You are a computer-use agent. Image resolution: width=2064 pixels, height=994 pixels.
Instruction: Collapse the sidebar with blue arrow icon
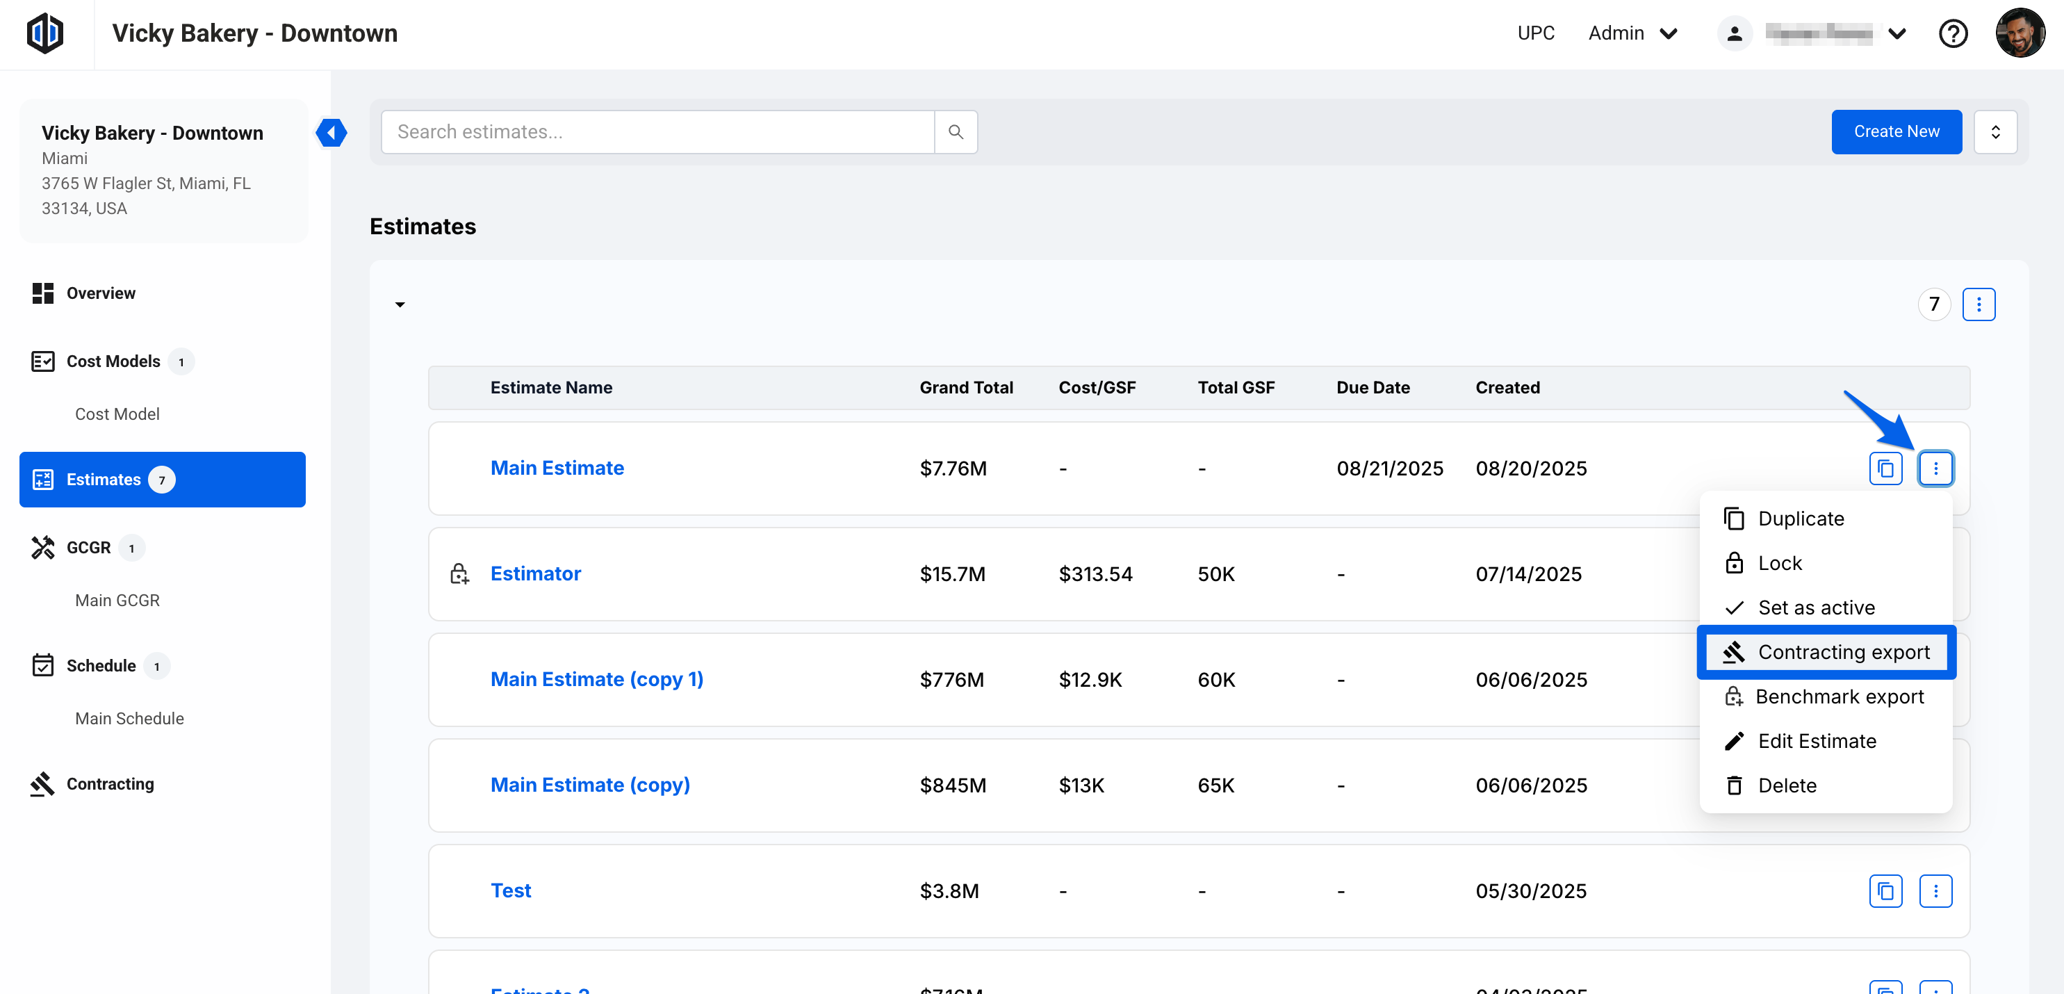[x=331, y=132]
